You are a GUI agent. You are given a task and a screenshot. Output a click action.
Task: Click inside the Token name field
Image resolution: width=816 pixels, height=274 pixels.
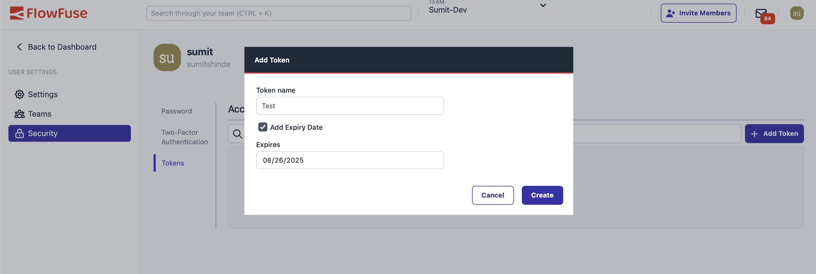[350, 105]
